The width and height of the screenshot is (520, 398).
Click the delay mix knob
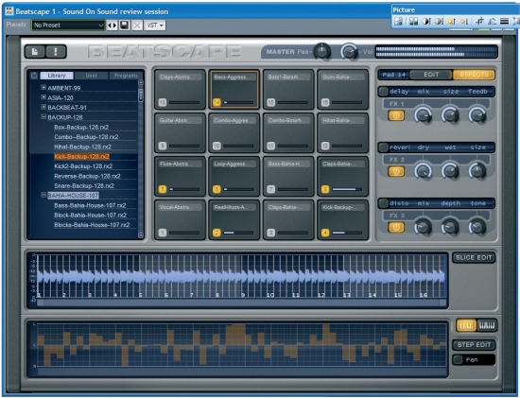(424, 115)
